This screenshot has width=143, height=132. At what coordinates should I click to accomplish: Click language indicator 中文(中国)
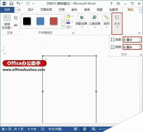[55, 129]
